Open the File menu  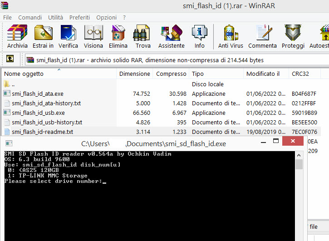[x=7, y=17]
